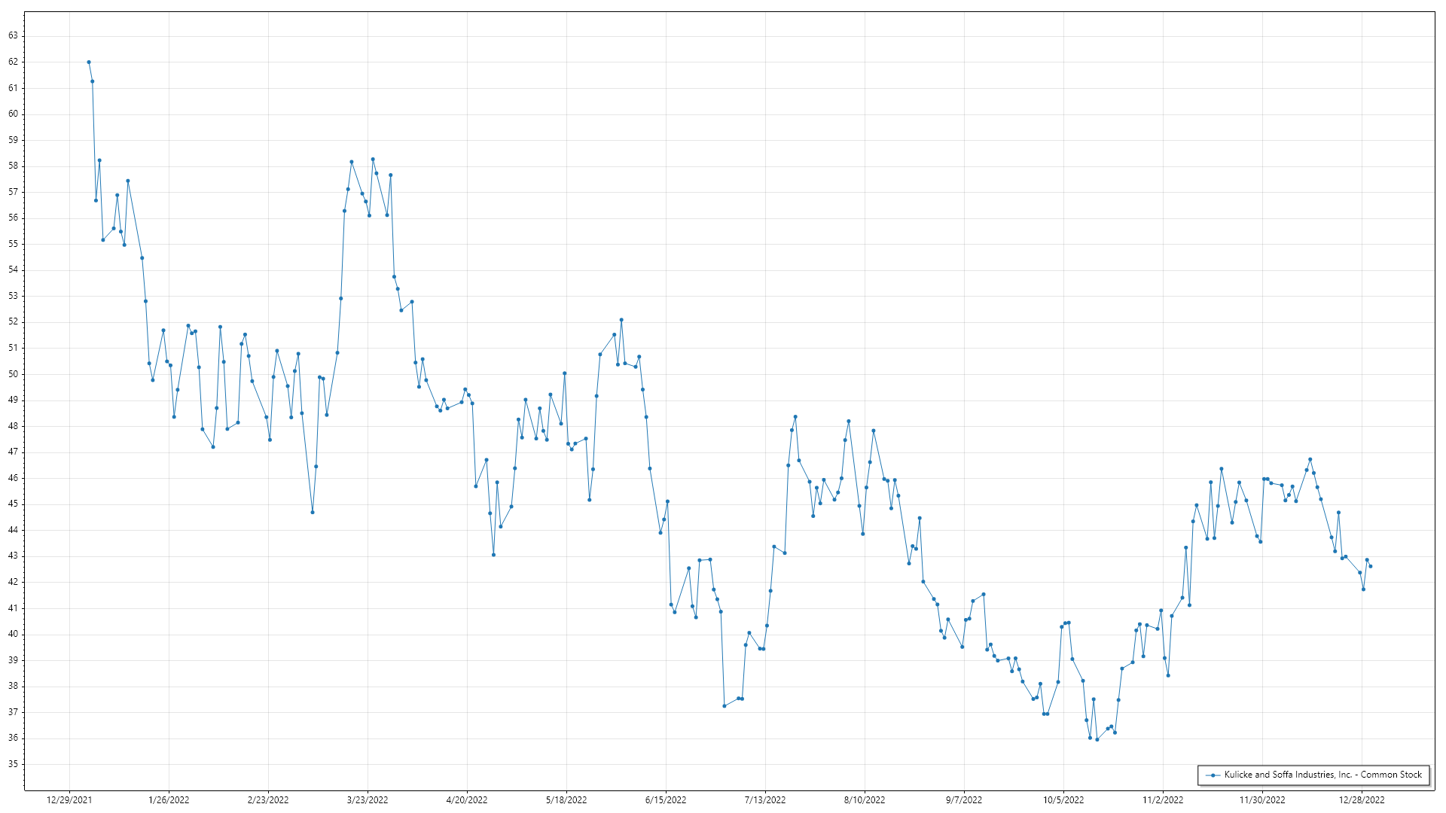Select the 50 label on the y-axis

pos(14,374)
